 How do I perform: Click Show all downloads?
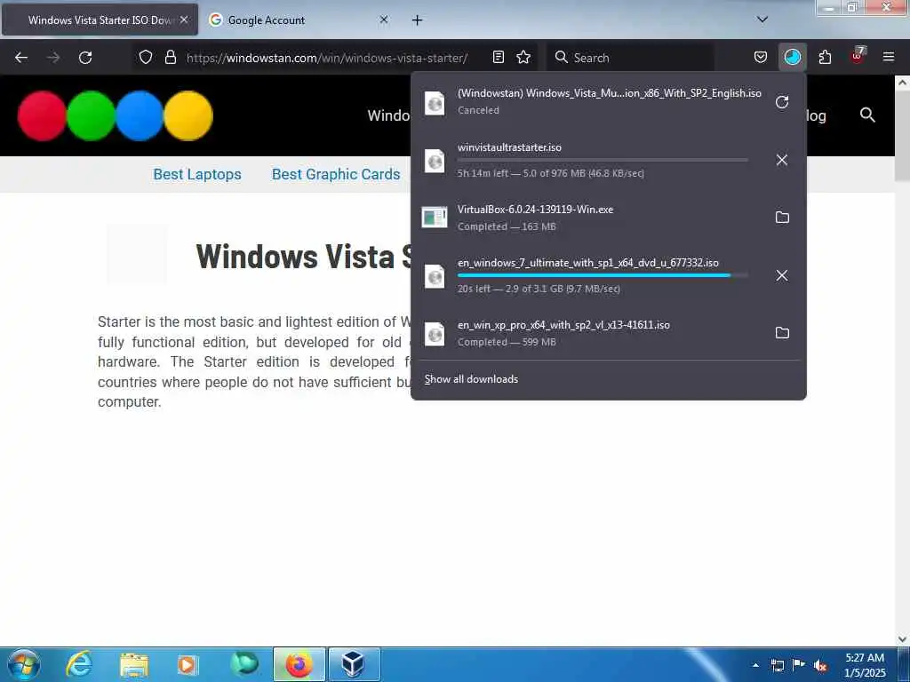pos(471,378)
